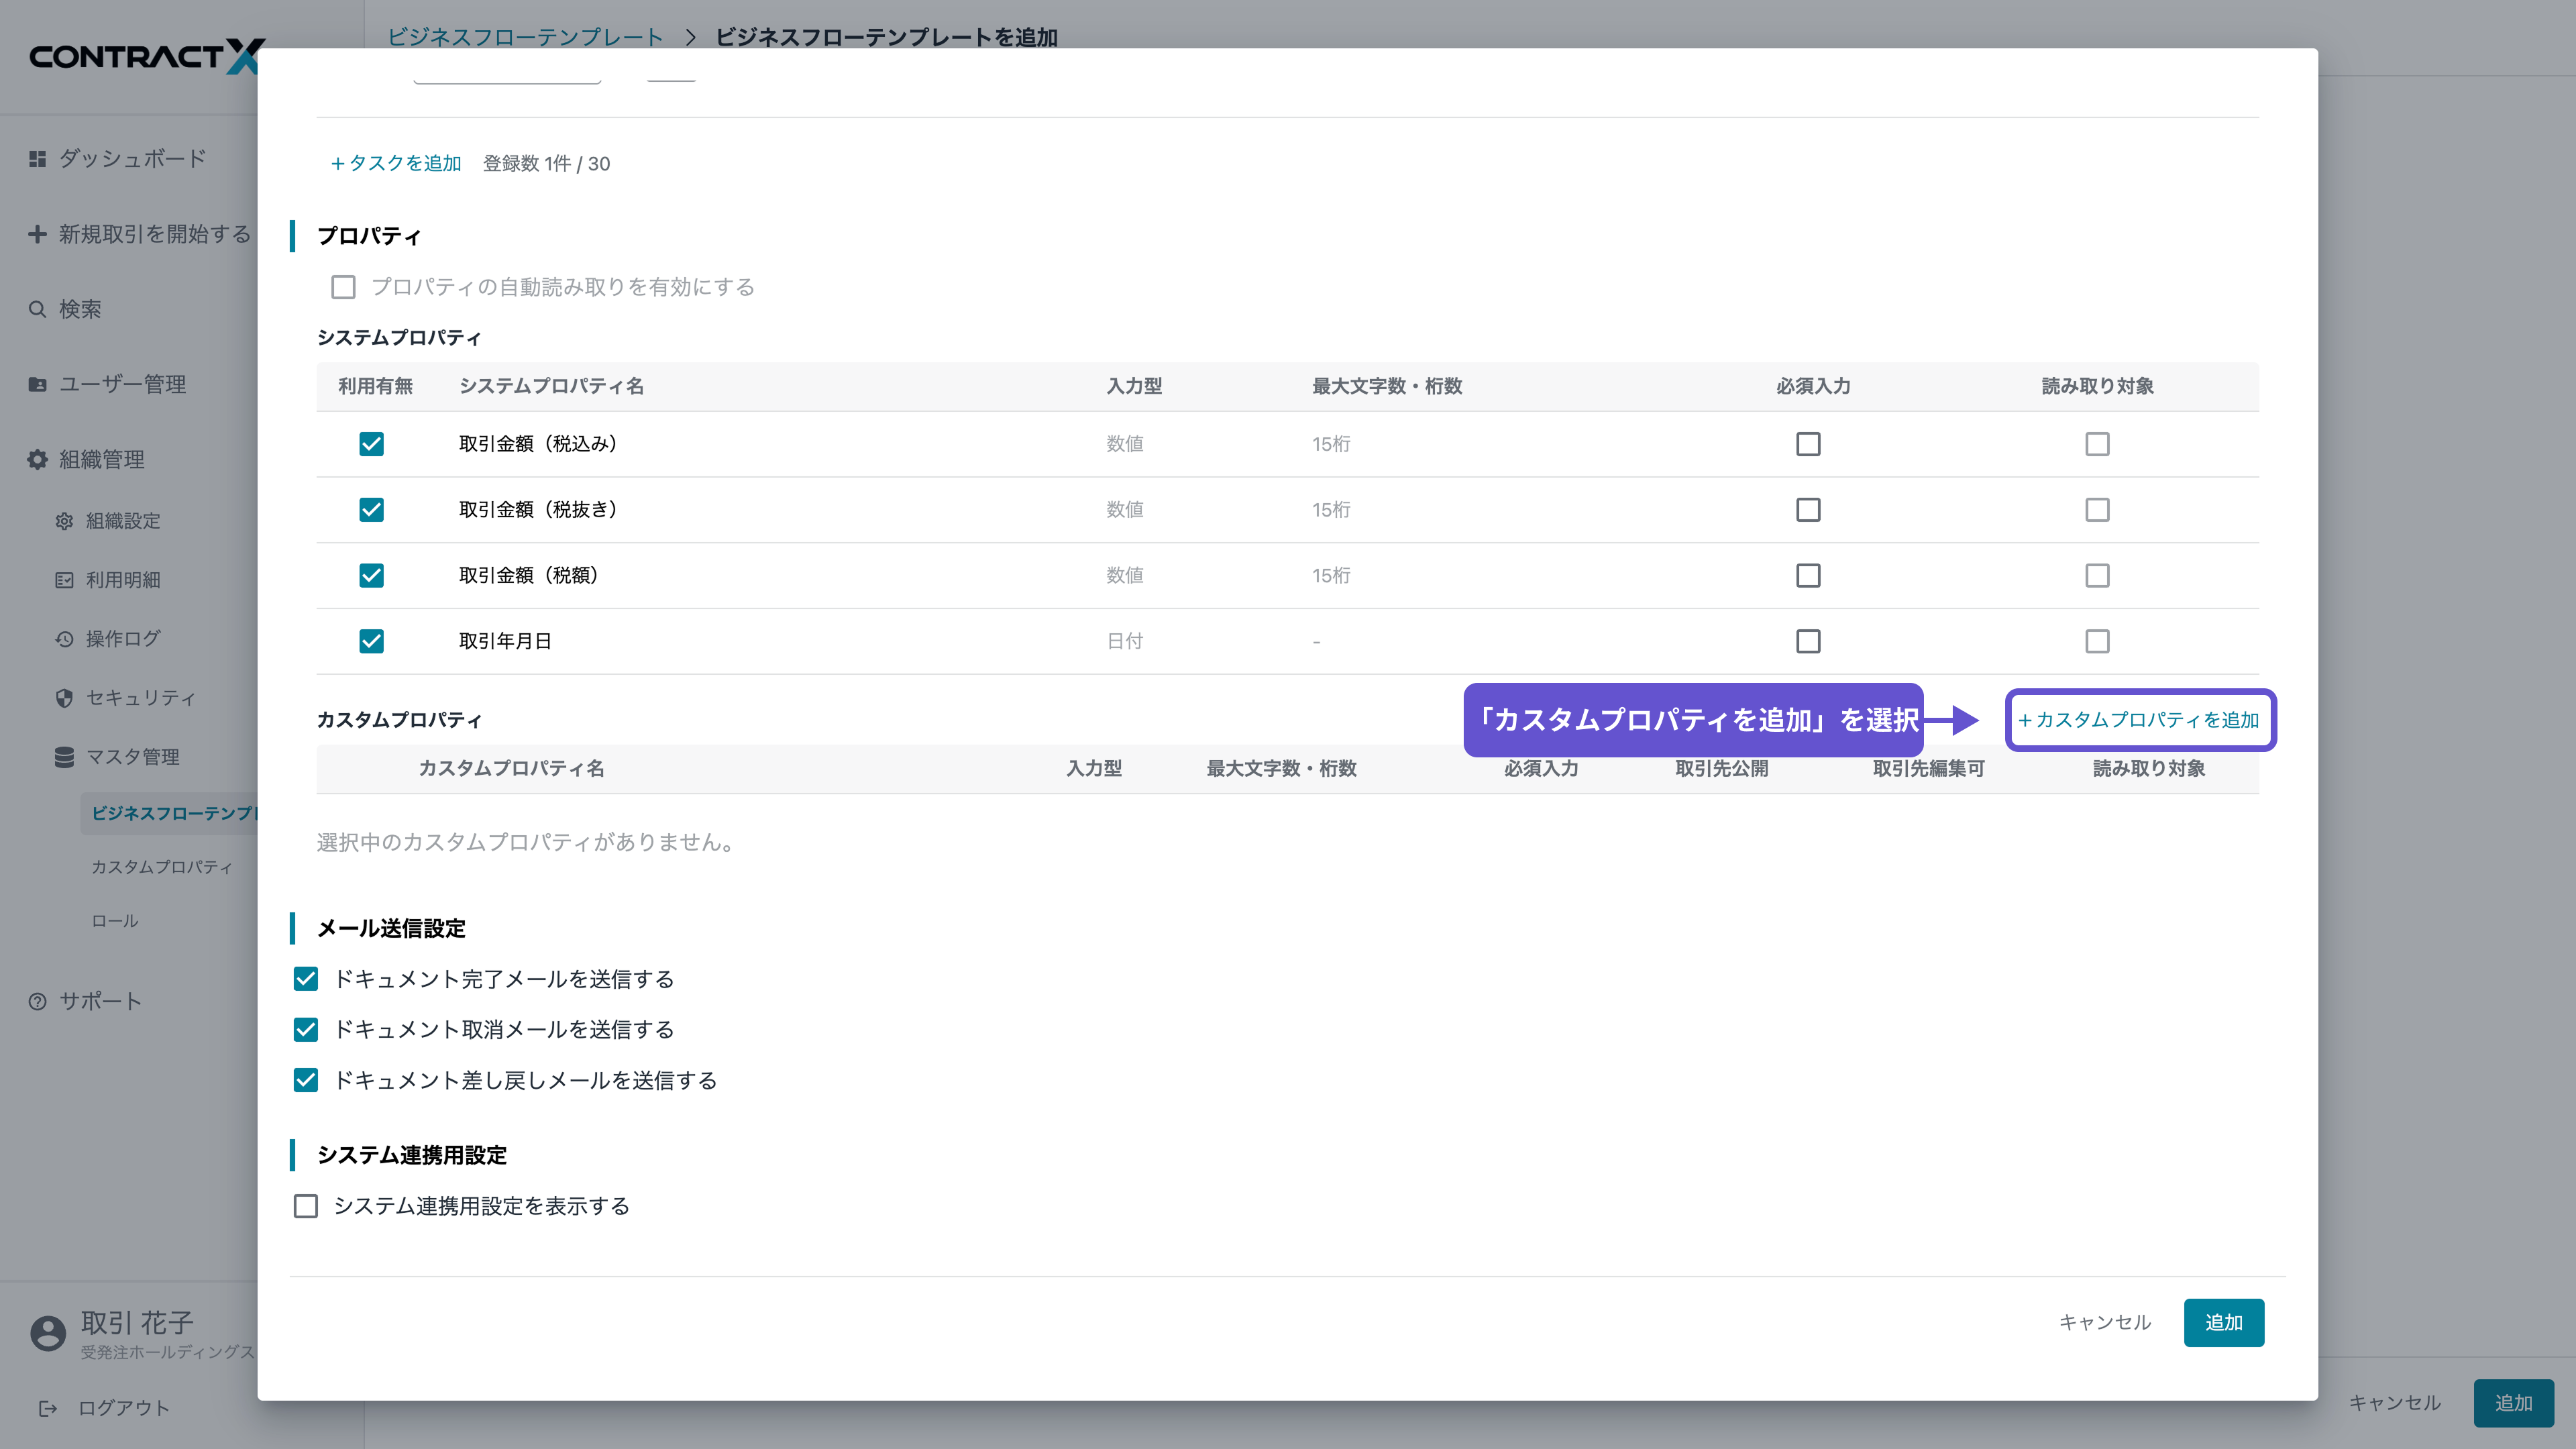Click ビジネスフローテンプレート breadcrumb link
2576x1449 pixels.
[525, 37]
